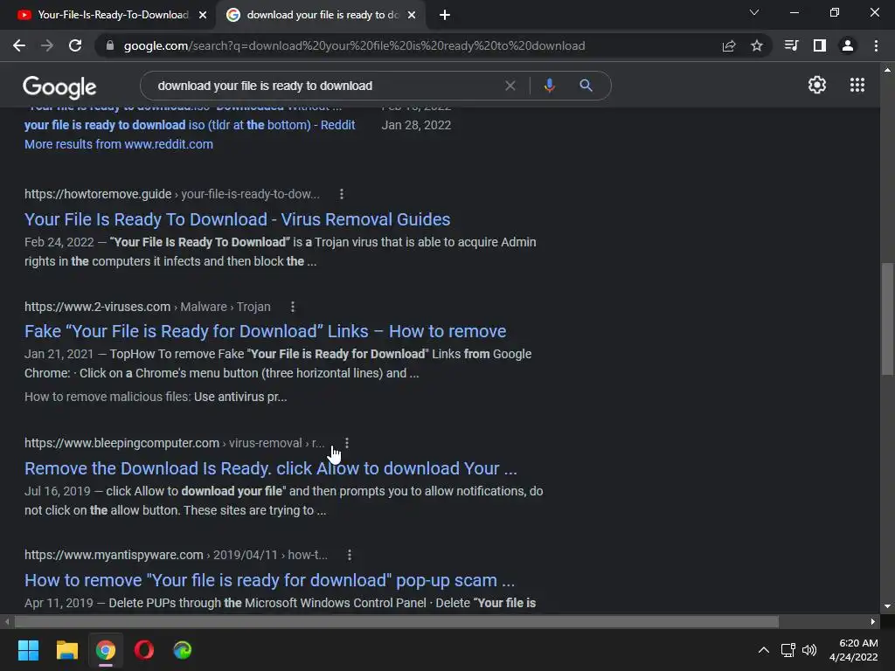View site info via the lock icon
The image size is (895, 671).
tap(109, 45)
